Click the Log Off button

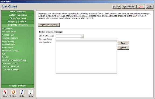[116, 7]
